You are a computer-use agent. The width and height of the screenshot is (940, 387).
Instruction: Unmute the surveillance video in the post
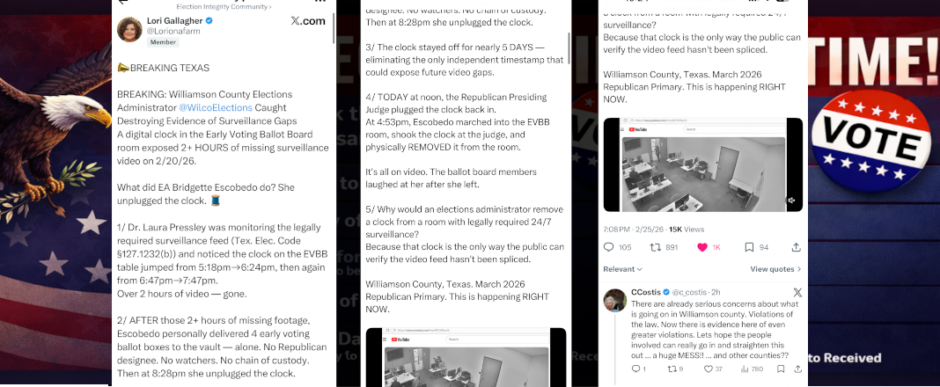(792, 201)
